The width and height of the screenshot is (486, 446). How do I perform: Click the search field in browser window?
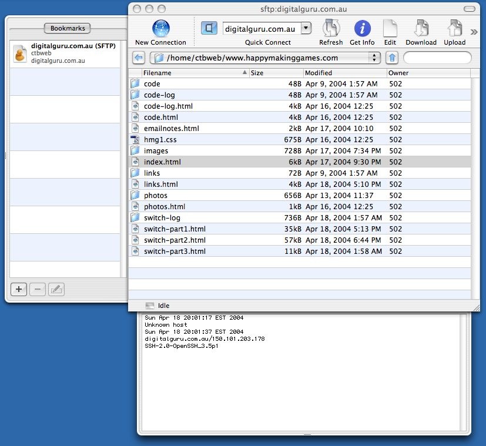(437, 58)
